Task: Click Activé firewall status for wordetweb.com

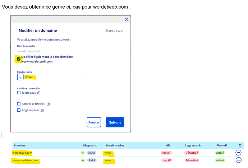Action: [220, 153]
